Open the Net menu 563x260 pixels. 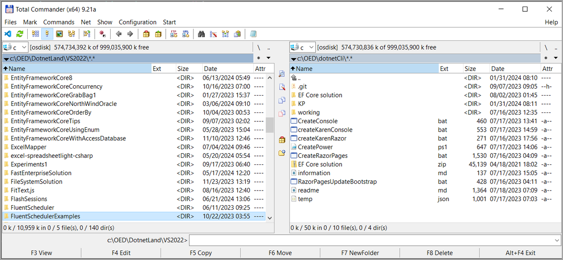point(86,22)
